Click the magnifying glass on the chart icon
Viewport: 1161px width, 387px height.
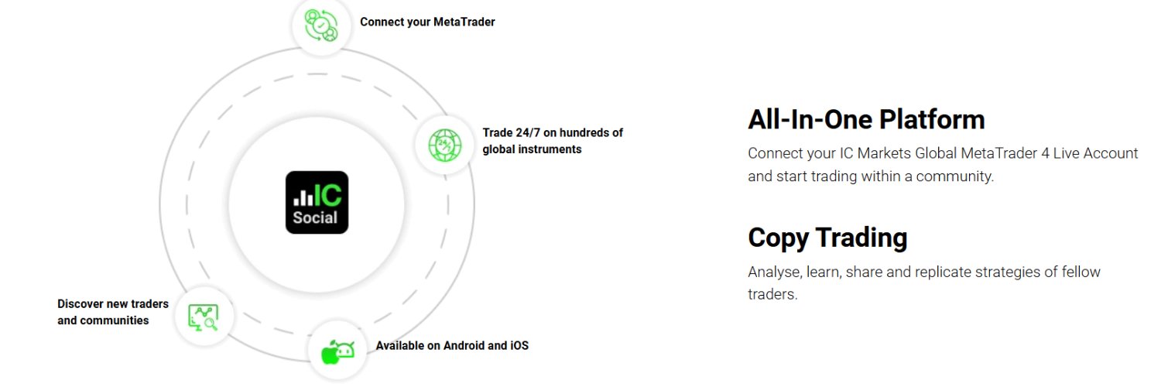pyautogui.click(x=211, y=324)
